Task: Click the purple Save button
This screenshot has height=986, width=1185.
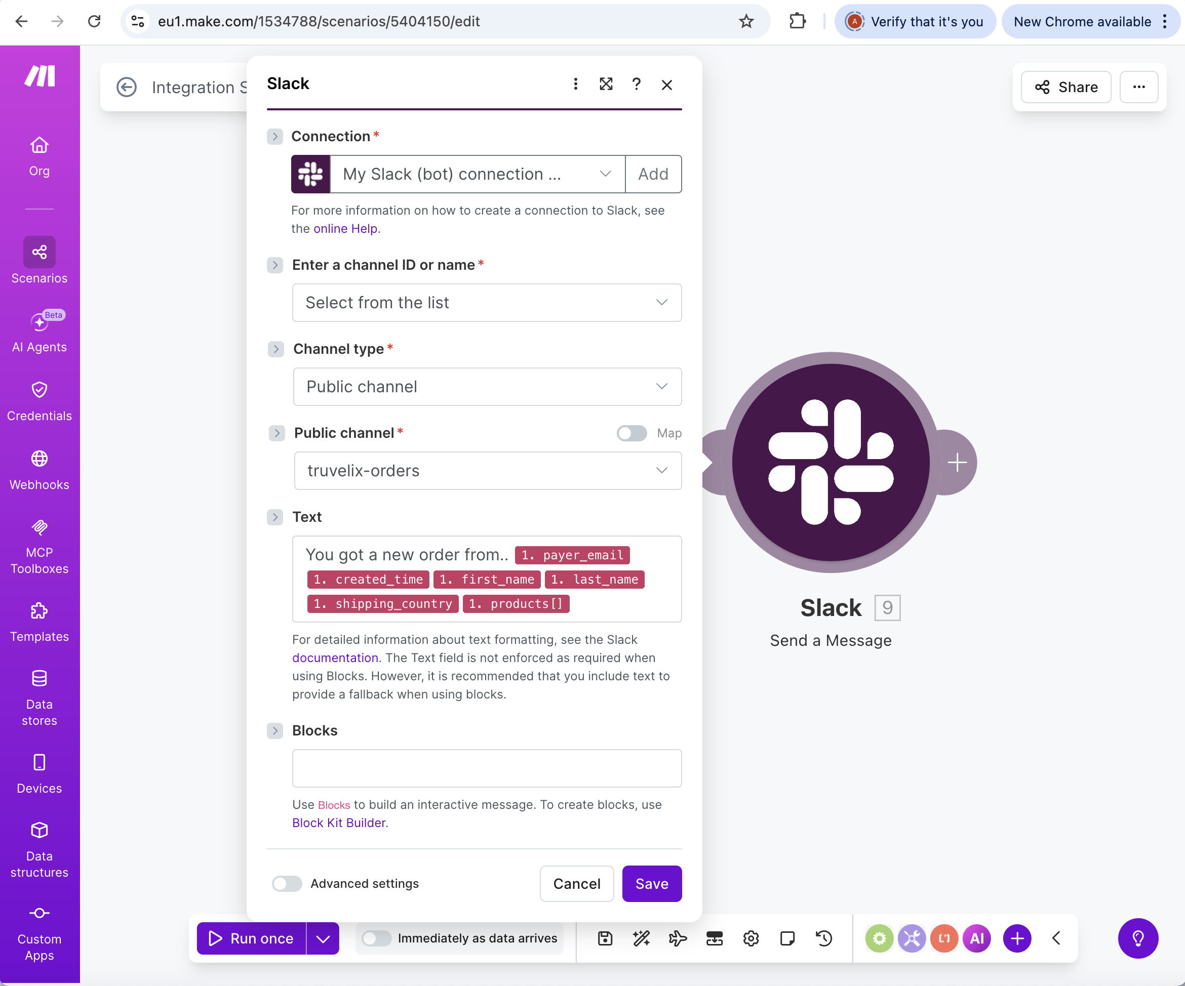Action: click(x=652, y=883)
